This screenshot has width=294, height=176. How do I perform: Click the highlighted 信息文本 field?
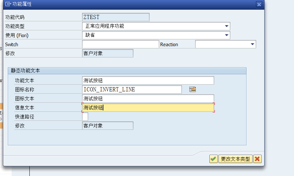[x=148, y=108]
